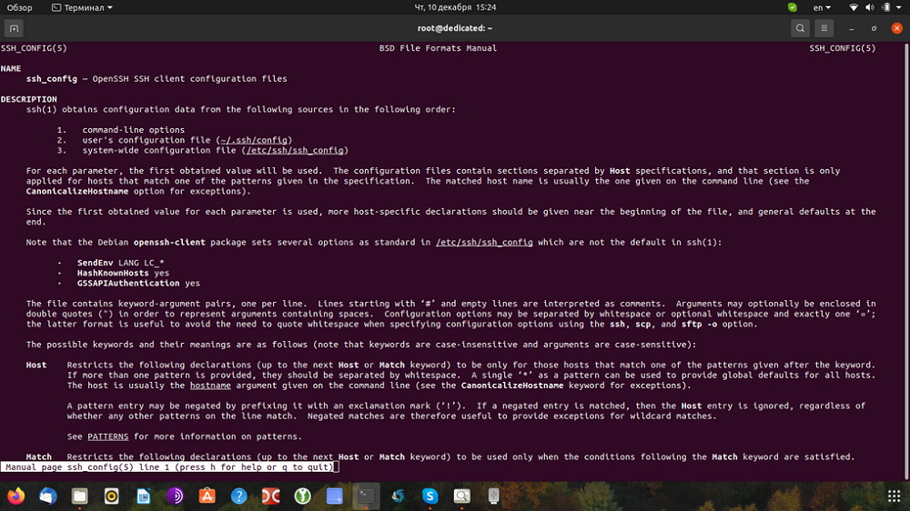Click the NAME section heading
This screenshot has height=511, width=910.
click(x=10, y=68)
